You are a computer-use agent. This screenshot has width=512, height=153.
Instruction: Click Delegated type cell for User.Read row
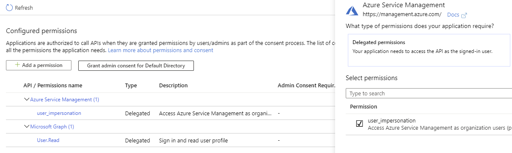(138, 140)
